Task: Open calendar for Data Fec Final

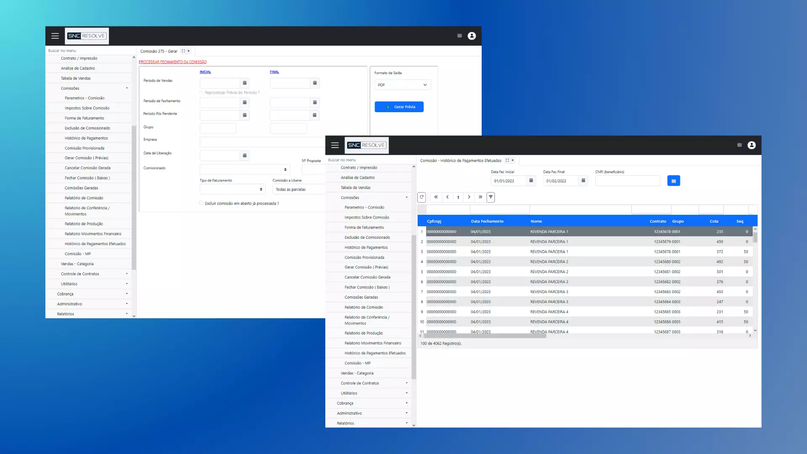Action: (x=583, y=181)
